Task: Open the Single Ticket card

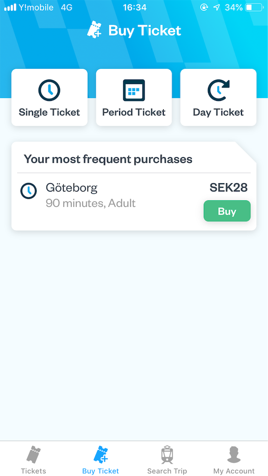Action: point(49,97)
